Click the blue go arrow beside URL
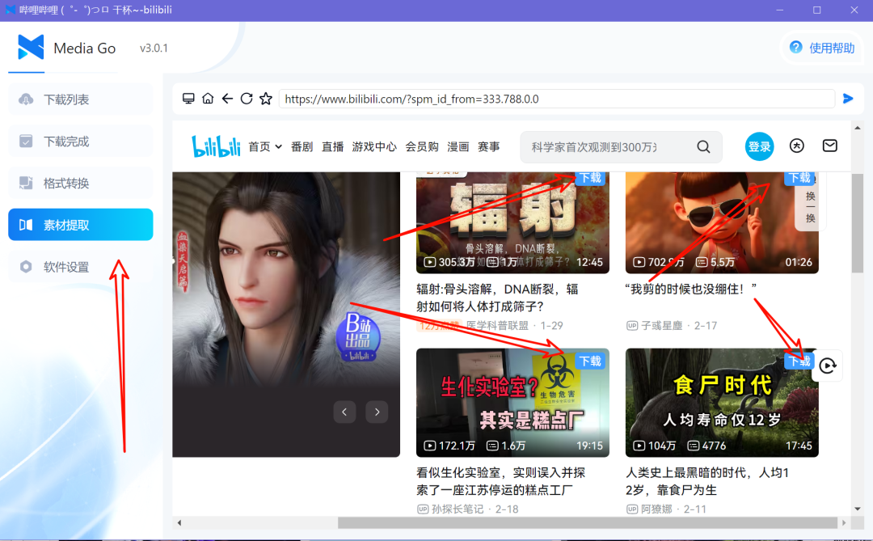Image resolution: width=873 pixels, height=541 pixels. 848,99
